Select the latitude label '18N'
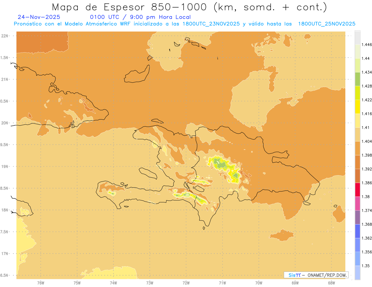 pos(5,210)
